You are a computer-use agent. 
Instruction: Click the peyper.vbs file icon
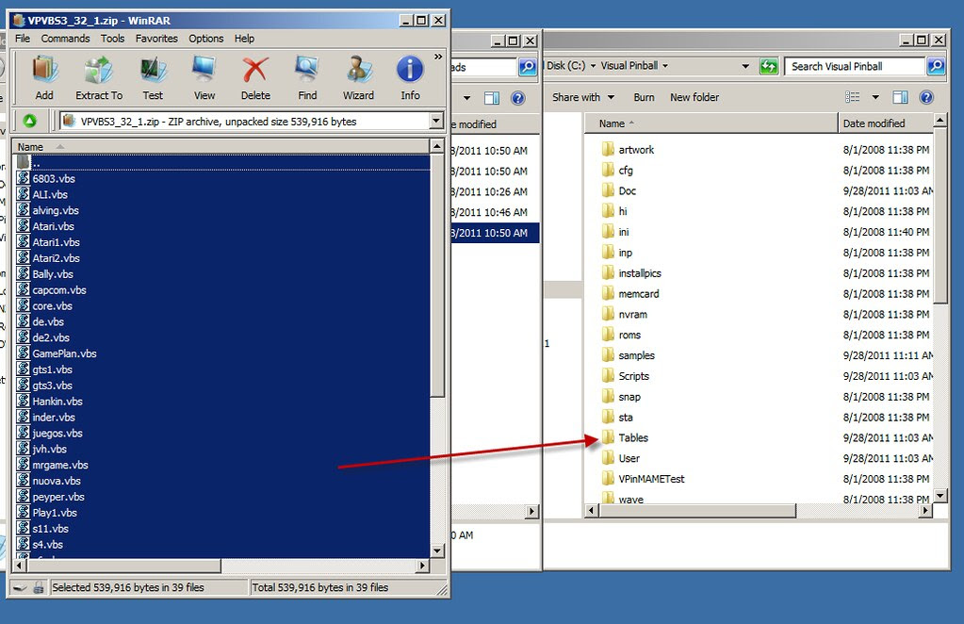click(24, 496)
